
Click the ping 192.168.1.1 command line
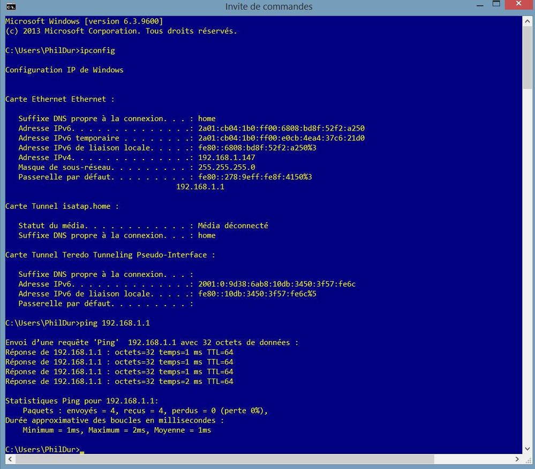[114, 323]
